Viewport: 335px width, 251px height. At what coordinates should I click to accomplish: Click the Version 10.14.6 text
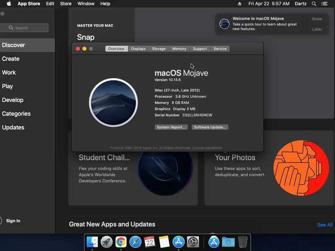[168, 80]
